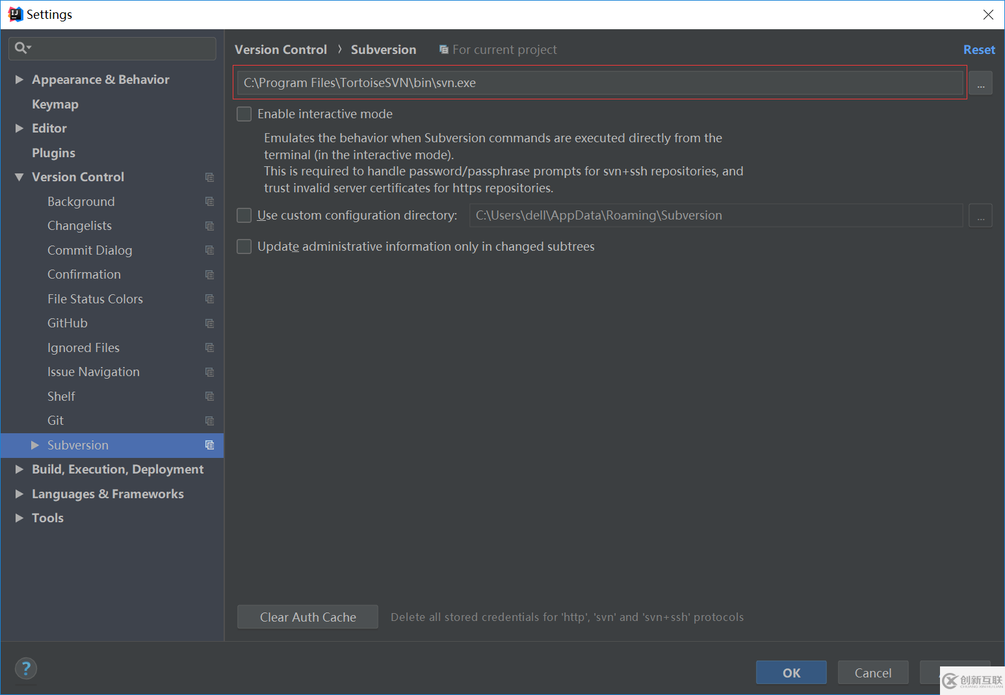Click the svn.exe path input field
Screen dimensions: 1005x695
click(x=600, y=83)
